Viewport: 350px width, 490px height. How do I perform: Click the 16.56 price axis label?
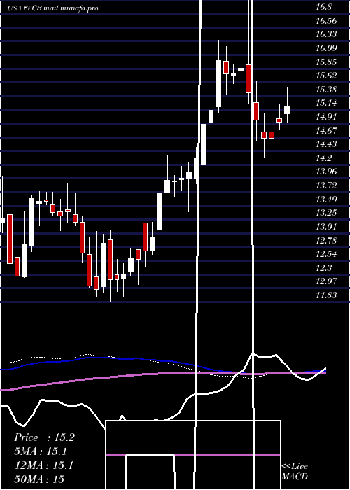point(326,20)
